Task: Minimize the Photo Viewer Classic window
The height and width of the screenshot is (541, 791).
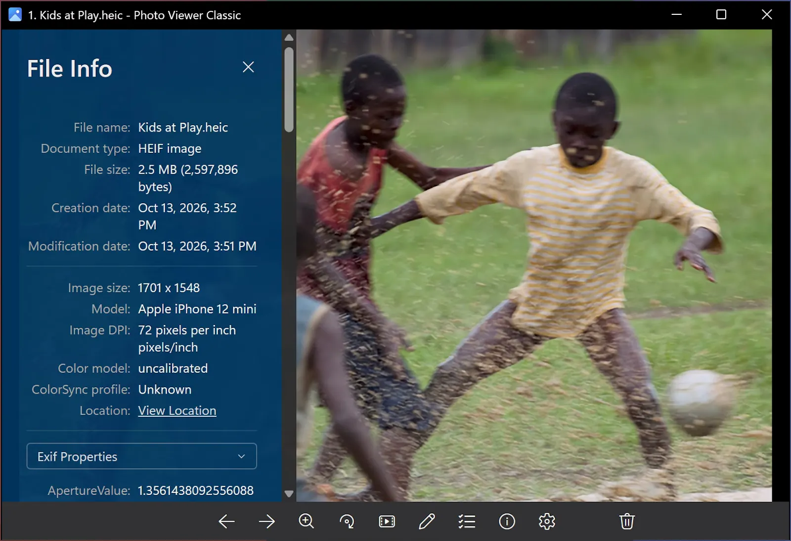Action: pyautogui.click(x=677, y=15)
